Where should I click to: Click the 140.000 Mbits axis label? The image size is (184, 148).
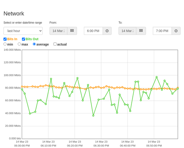pyautogui.click(x=12, y=50)
